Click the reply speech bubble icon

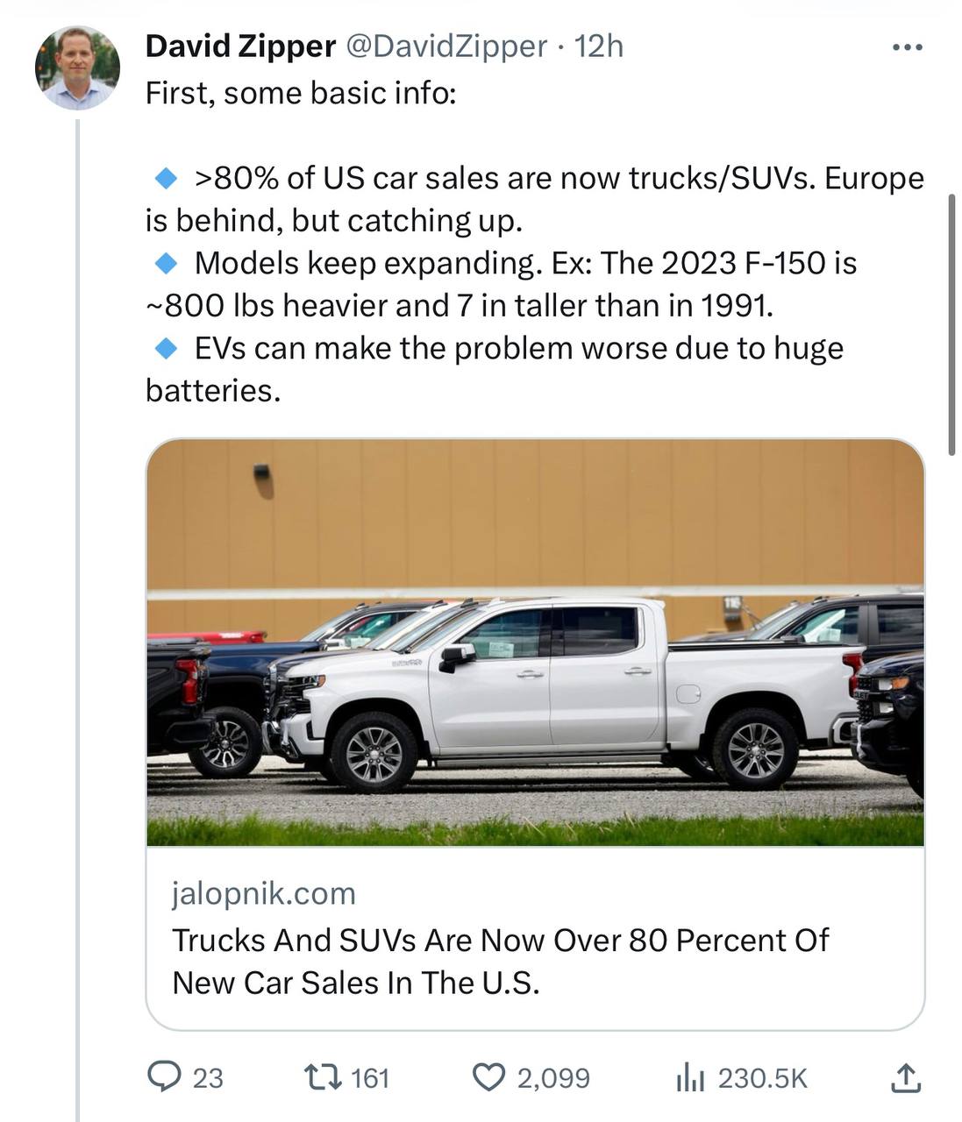[164, 1076]
